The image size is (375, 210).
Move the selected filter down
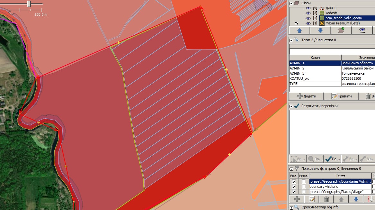pos(356,199)
